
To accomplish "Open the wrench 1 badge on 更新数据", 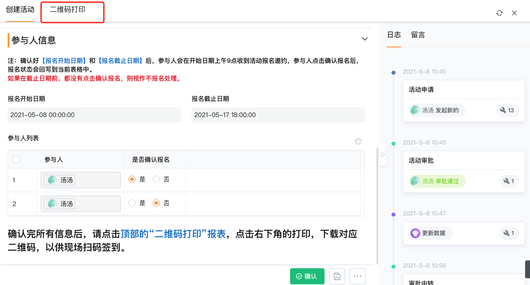I will tap(509, 233).
